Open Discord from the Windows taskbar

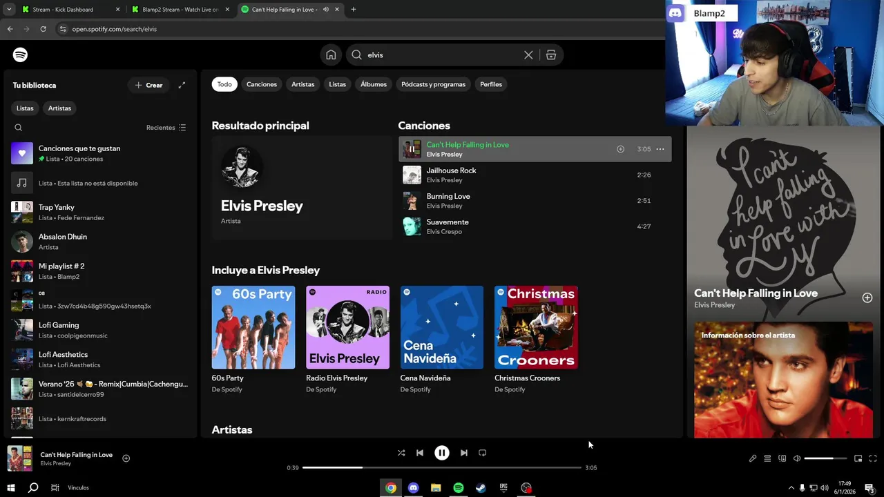click(x=413, y=488)
